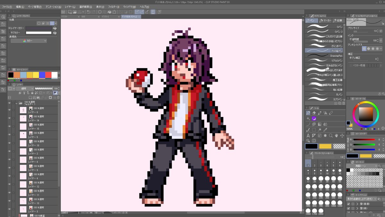
Task: Choose the 丸ペン brush
Action: pyautogui.click(x=324, y=95)
